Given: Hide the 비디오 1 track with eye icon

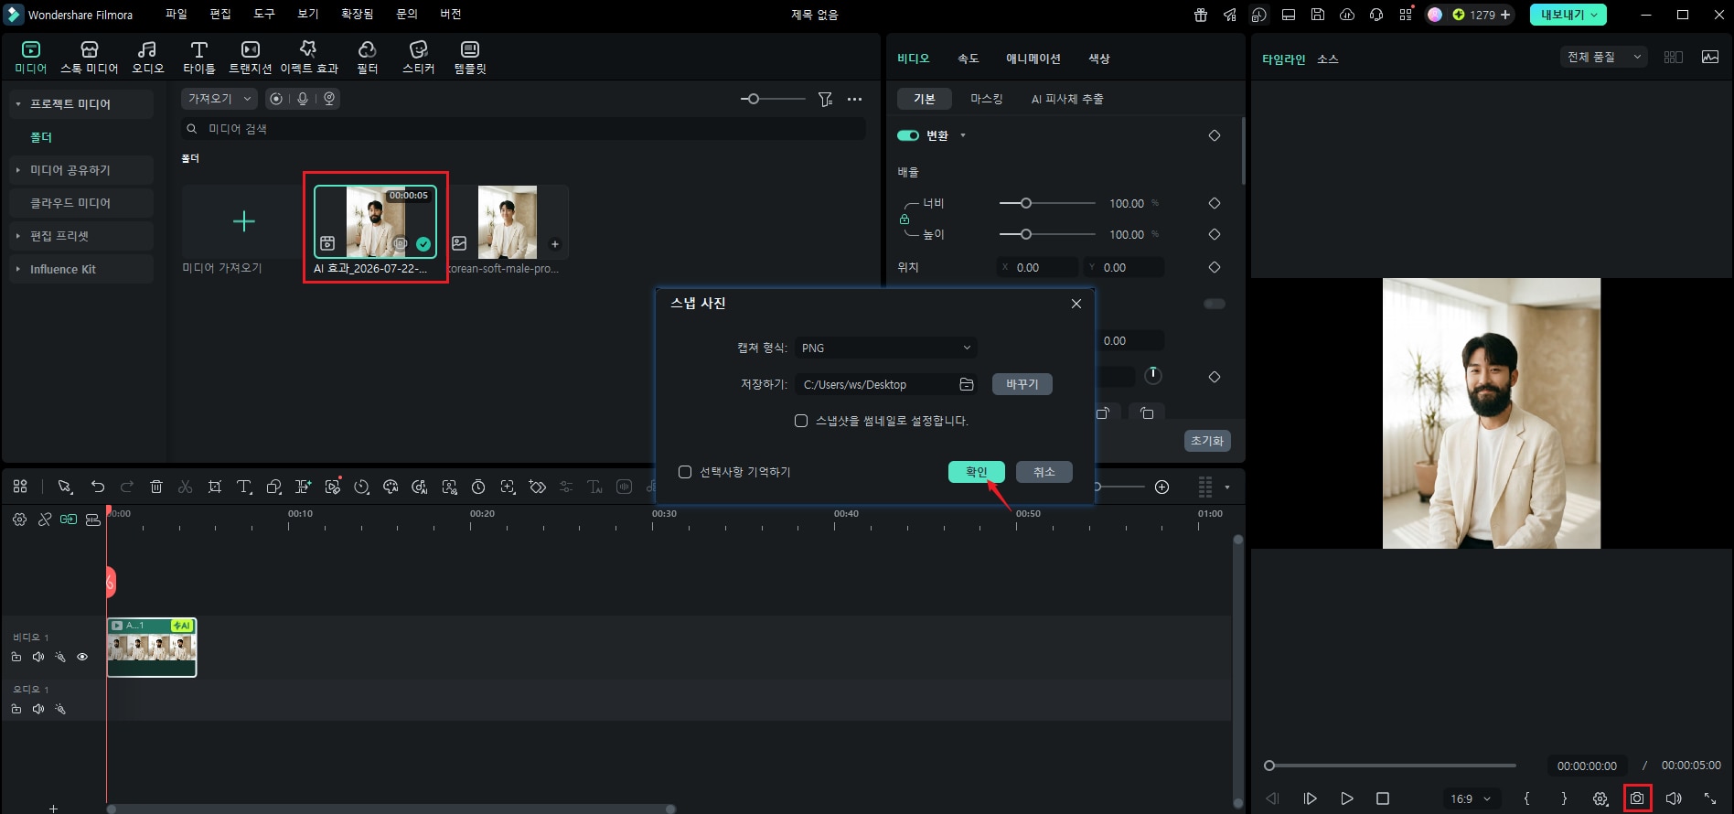Looking at the screenshot, I should click(x=82, y=657).
